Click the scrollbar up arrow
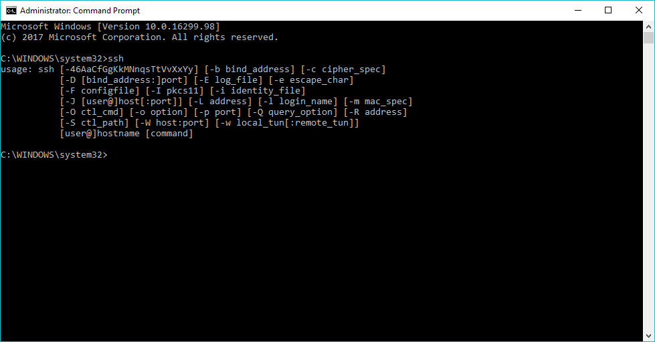Viewport: 655px width, 342px height. (x=648, y=27)
